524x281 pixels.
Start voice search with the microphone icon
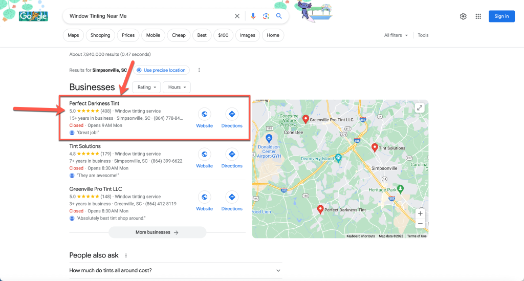[253, 16]
